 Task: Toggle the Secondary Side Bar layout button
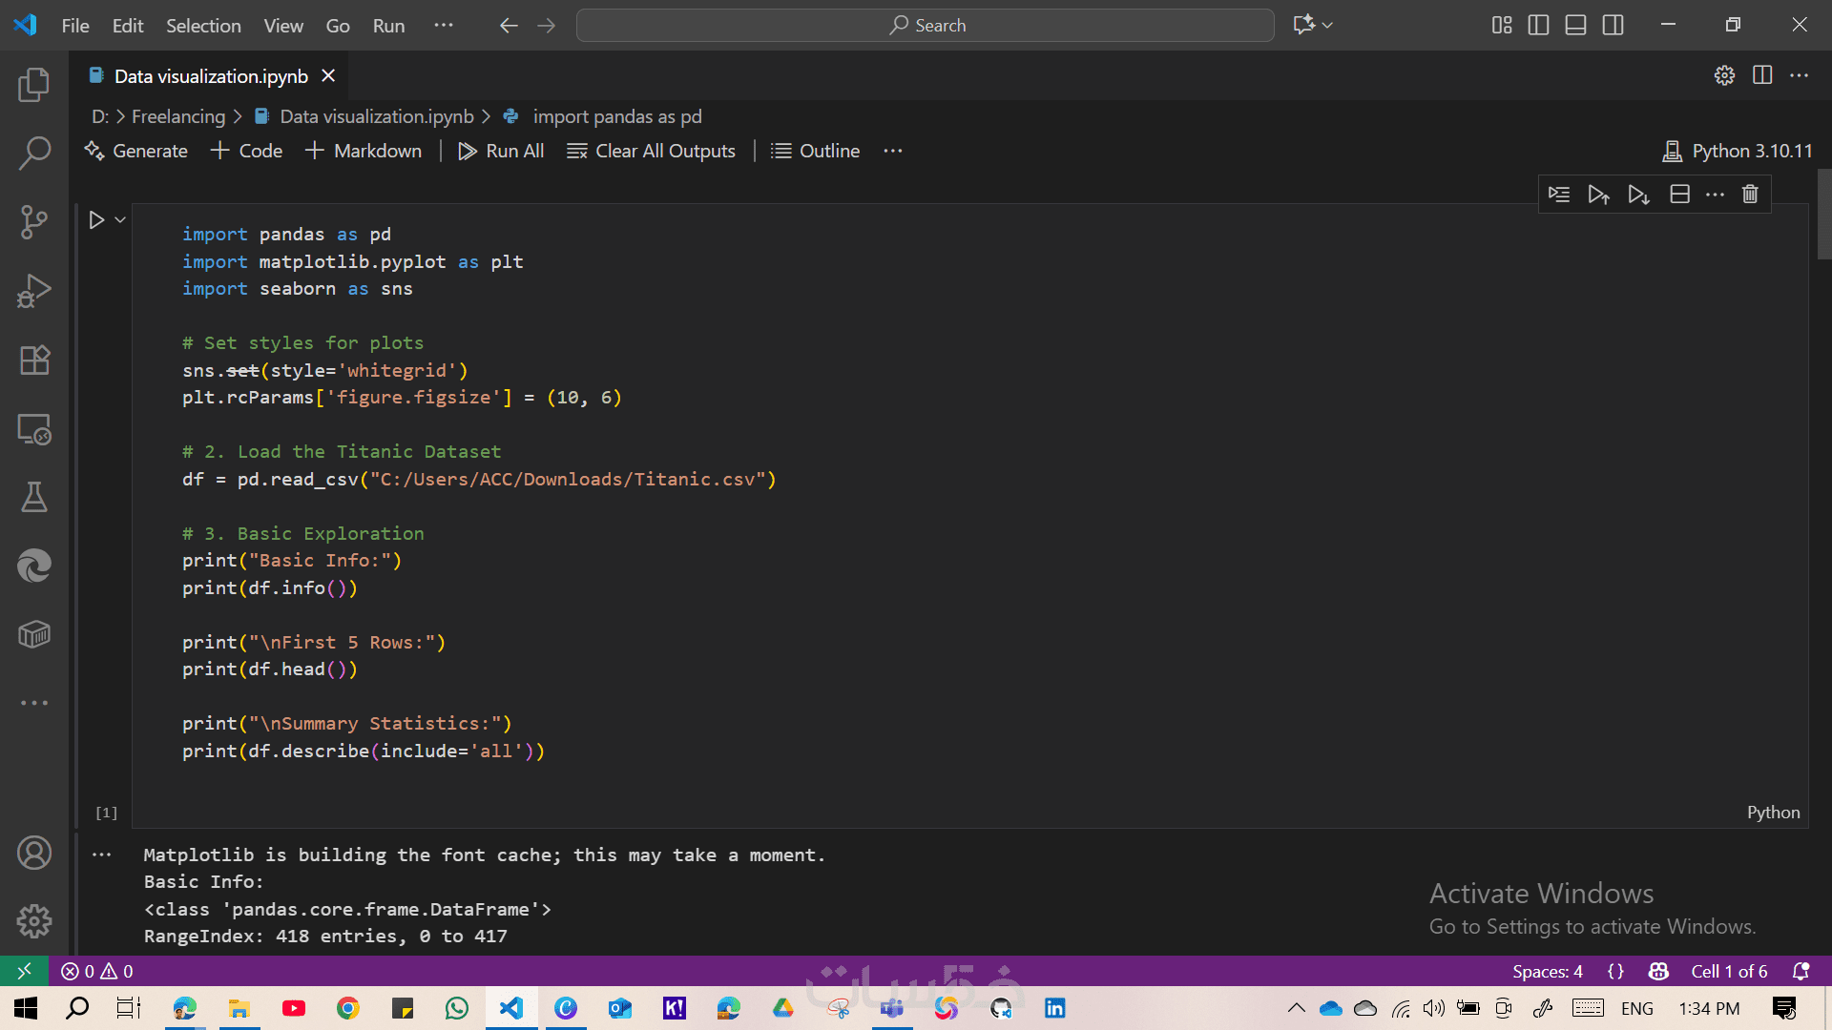pos(1613,26)
